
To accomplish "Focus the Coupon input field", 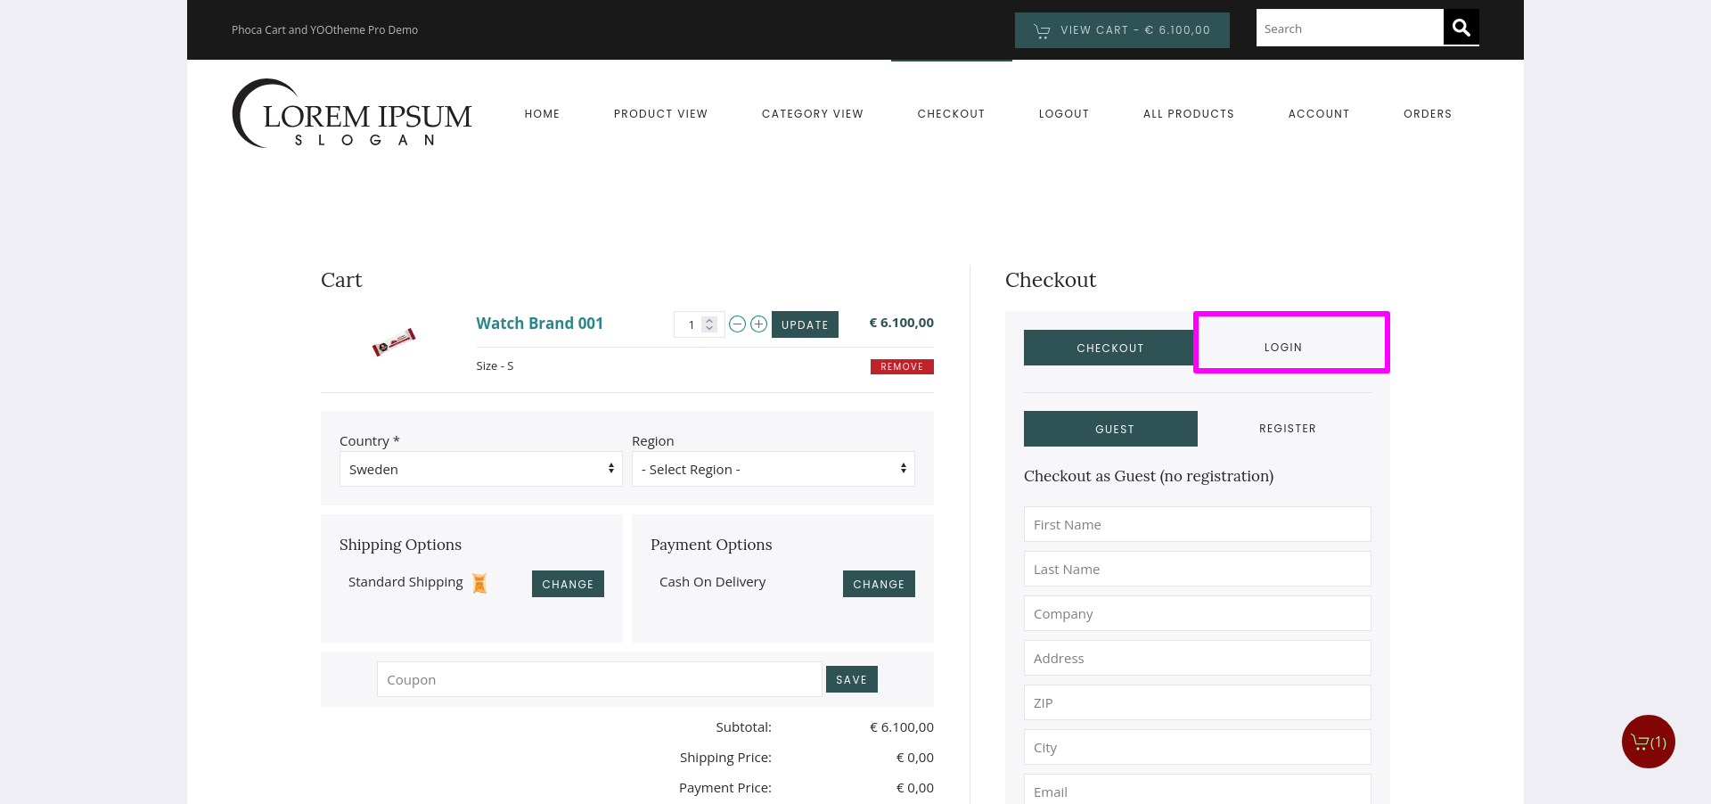I will click(599, 679).
